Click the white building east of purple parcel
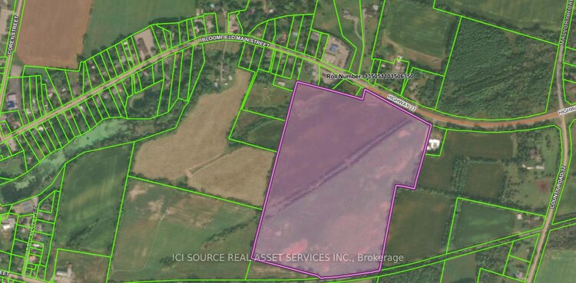This screenshot has height=283, width=576. (x=433, y=144)
